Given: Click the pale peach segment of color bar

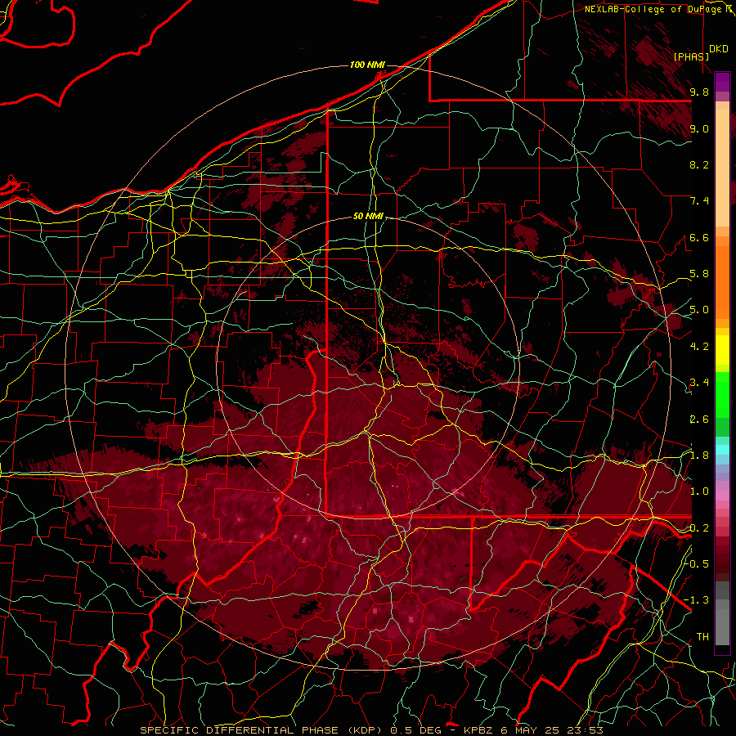Looking at the screenshot, I should tap(722, 169).
